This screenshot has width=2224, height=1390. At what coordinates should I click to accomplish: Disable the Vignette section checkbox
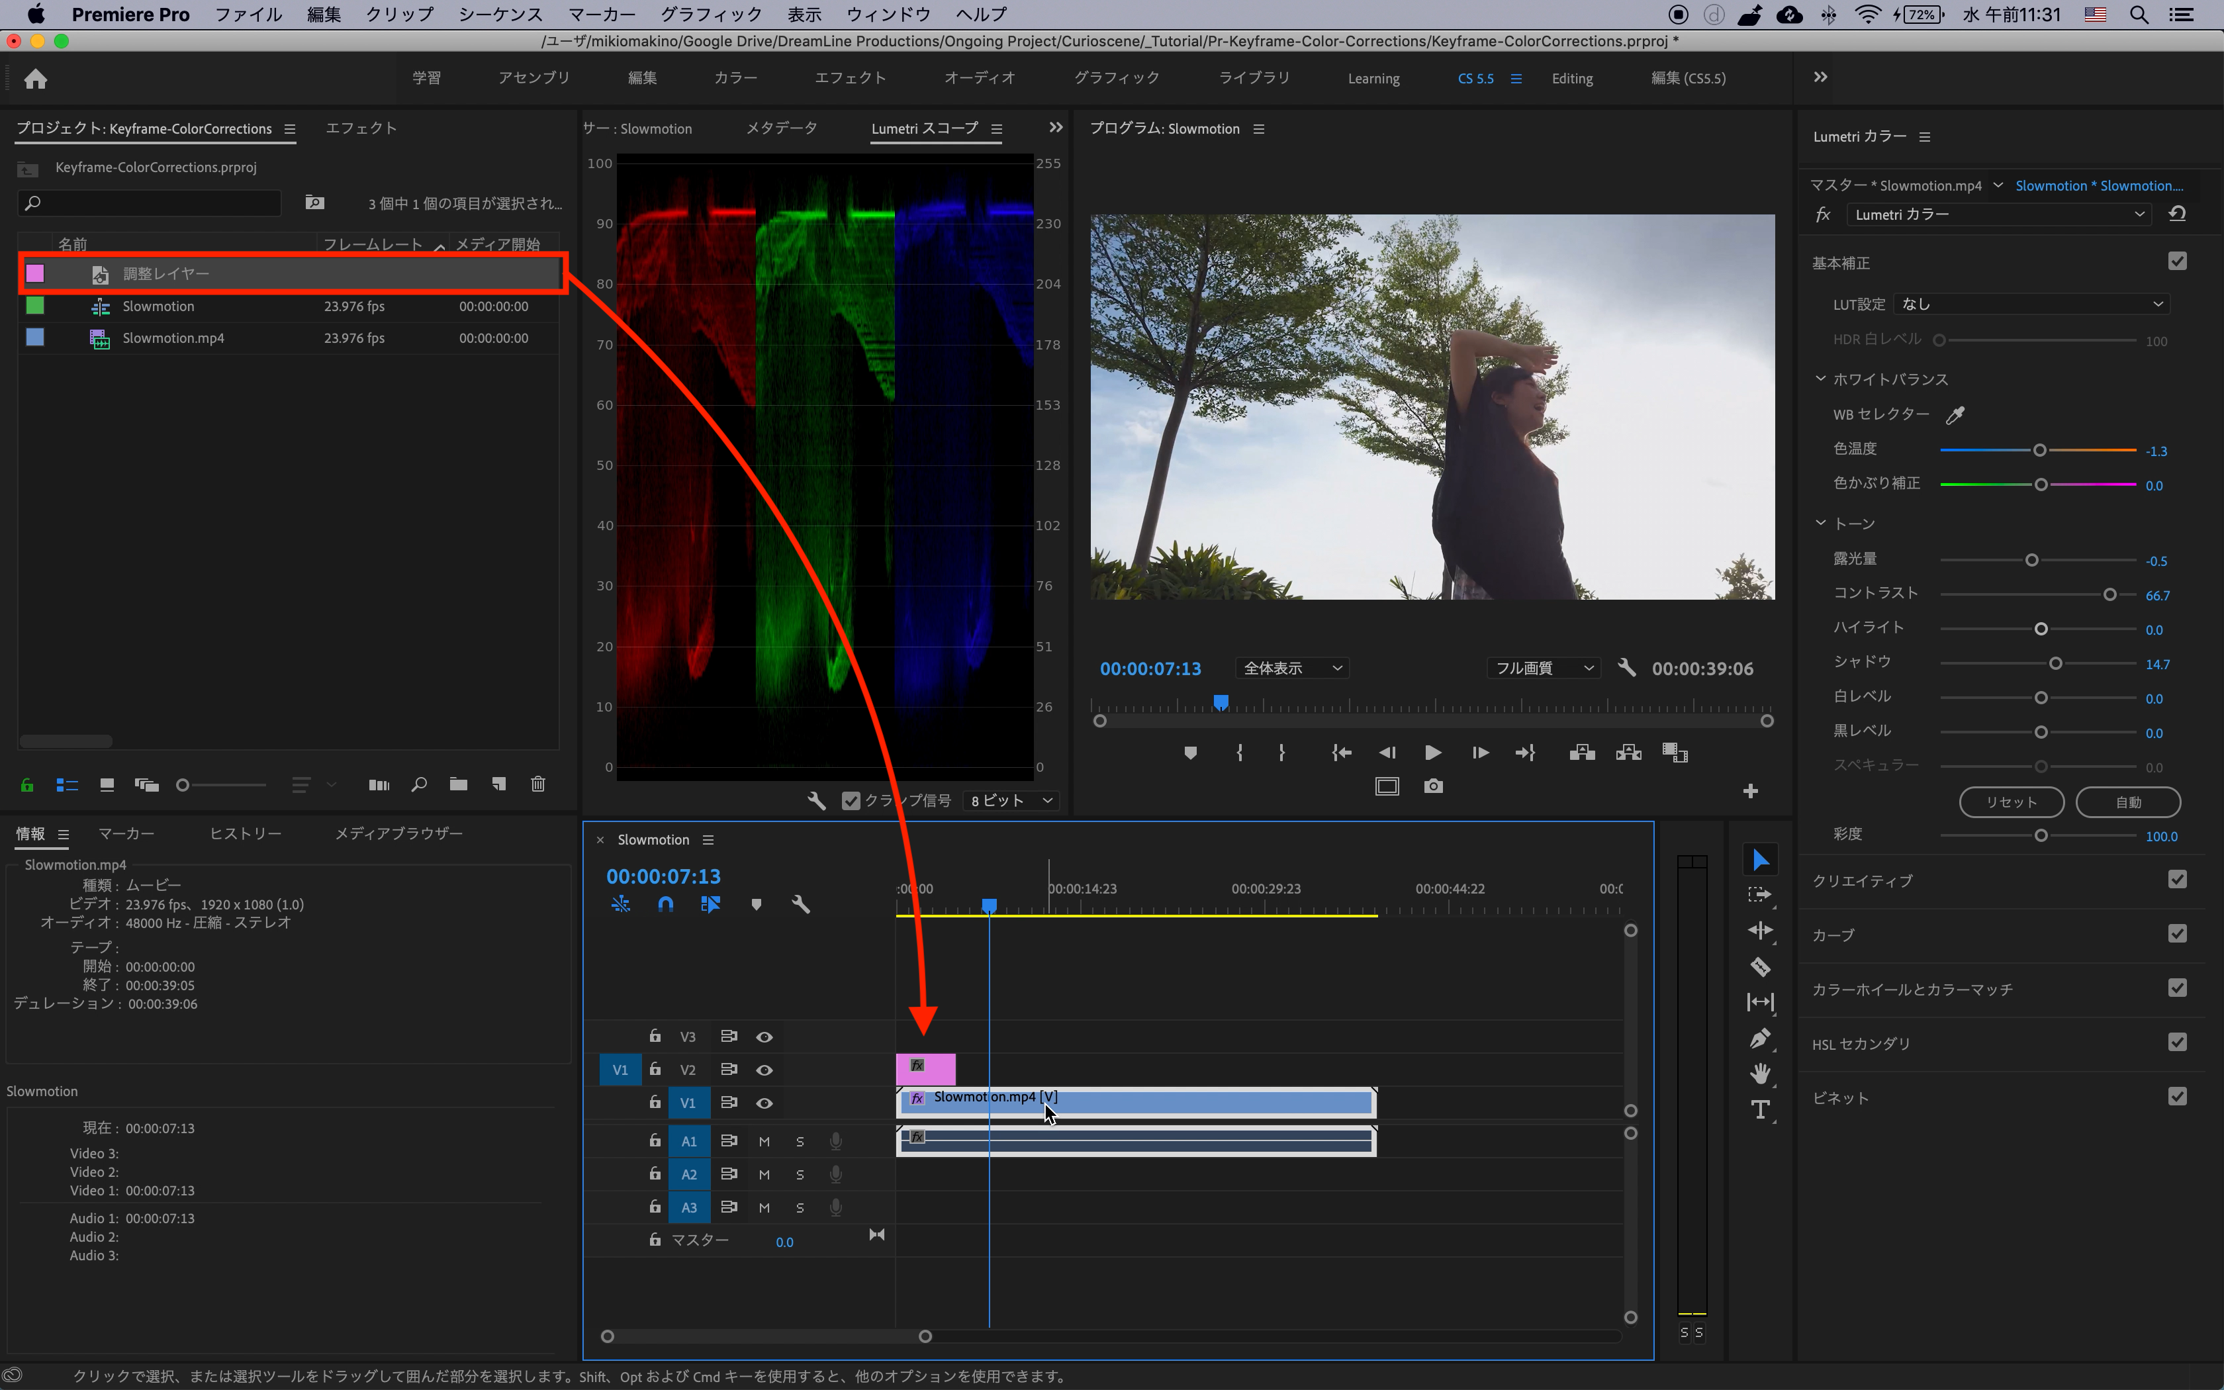click(2176, 1097)
